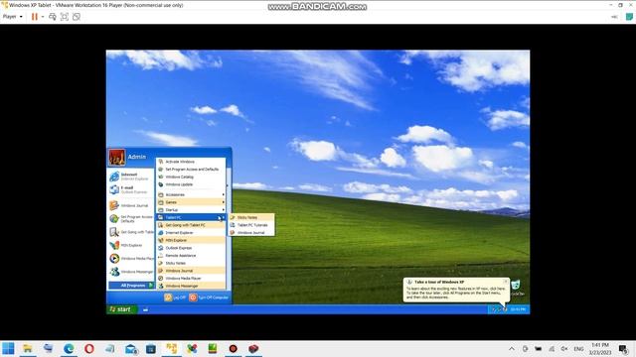Open Windows Messenger in the left pane
636x357 pixels.
[x=130, y=272]
